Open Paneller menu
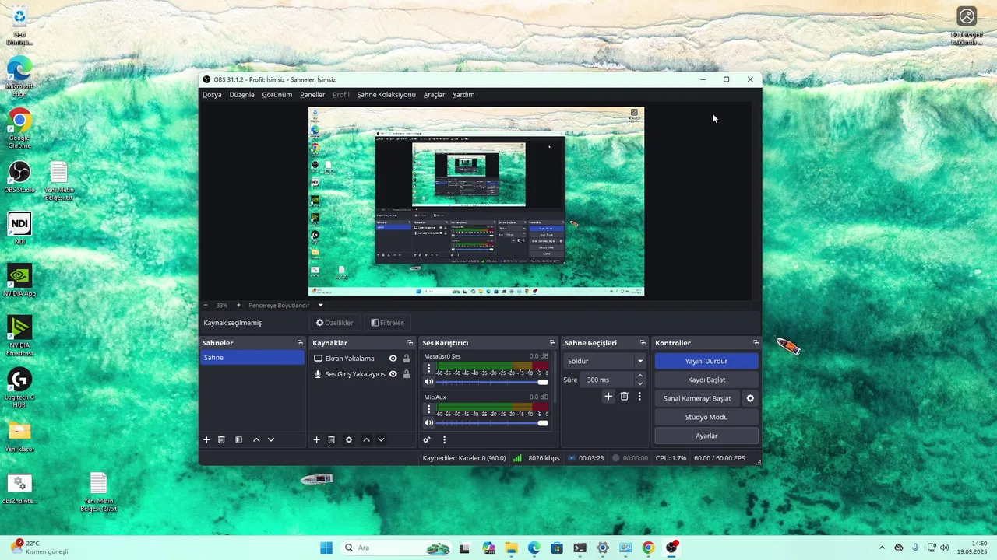 (x=312, y=95)
